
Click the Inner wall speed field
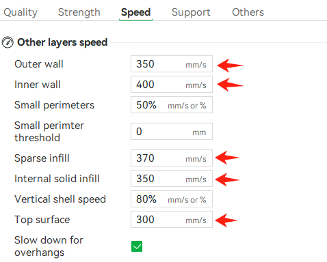[x=172, y=85]
